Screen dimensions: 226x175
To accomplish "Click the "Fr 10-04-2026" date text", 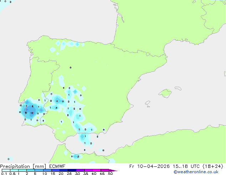I will point(149,166).
